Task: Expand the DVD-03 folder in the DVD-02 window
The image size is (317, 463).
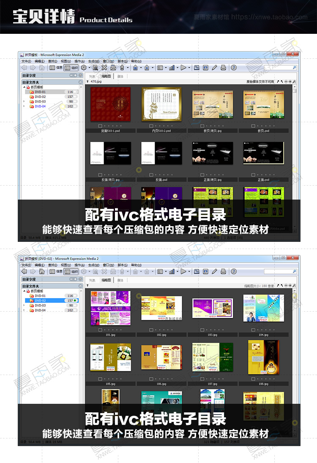Action: (24, 305)
